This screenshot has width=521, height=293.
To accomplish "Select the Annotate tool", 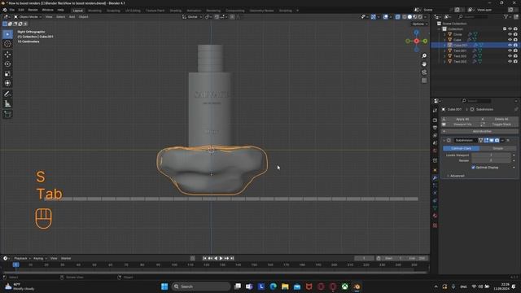I will (x=7, y=94).
